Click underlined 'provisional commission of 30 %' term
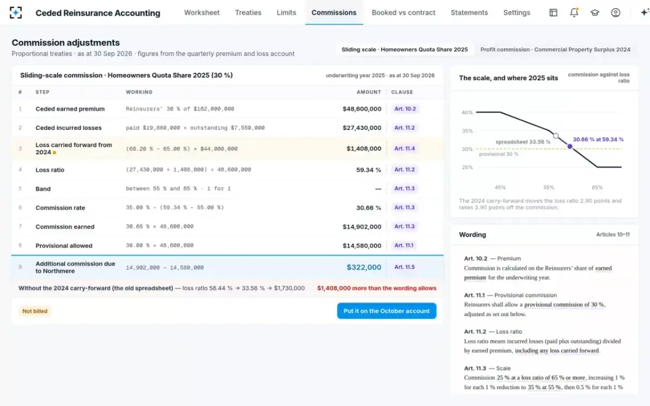 point(563,305)
